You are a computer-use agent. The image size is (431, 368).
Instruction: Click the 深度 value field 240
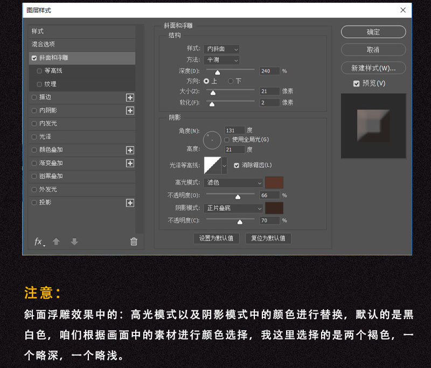pos(270,71)
